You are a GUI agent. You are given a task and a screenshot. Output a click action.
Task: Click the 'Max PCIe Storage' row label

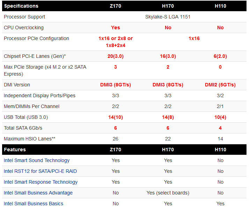[x=45, y=70]
